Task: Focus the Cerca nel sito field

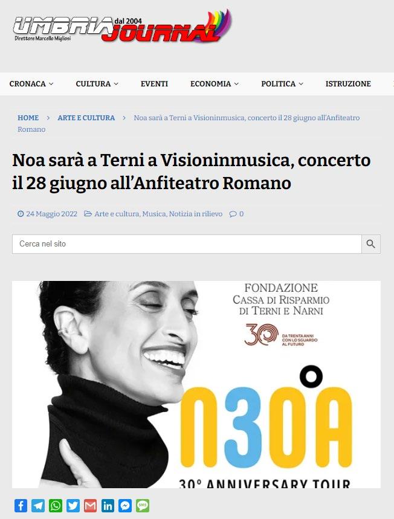Action: tap(187, 244)
